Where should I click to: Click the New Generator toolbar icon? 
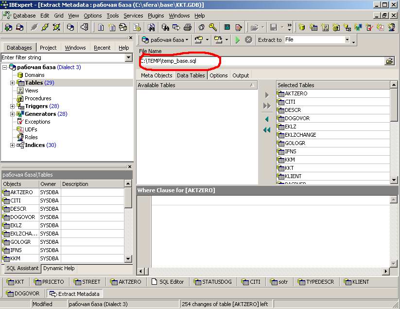(358, 27)
